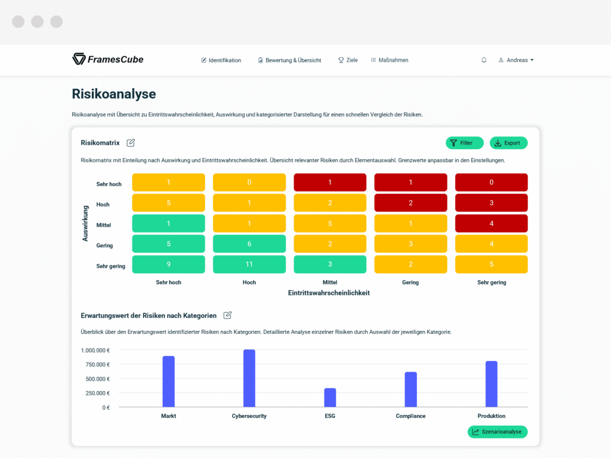The image size is (611, 458).
Task: Select red cell Hoch impact, Gering probability
Action: (411, 203)
